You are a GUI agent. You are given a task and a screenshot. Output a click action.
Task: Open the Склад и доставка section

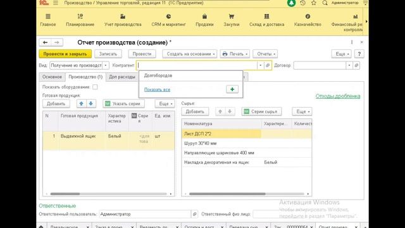[x=266, y=20]
